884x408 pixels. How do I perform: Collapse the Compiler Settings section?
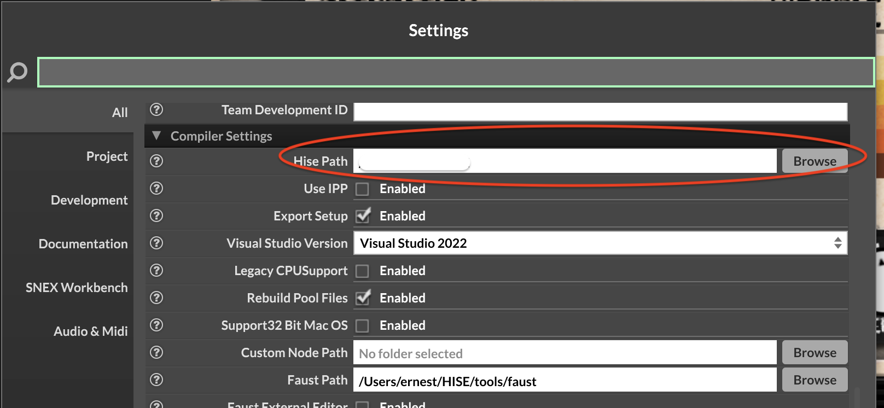156,136
